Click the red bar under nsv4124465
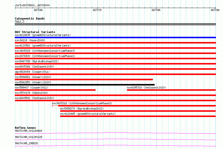This screenshot has width=223, height=149. pos(138,116)
